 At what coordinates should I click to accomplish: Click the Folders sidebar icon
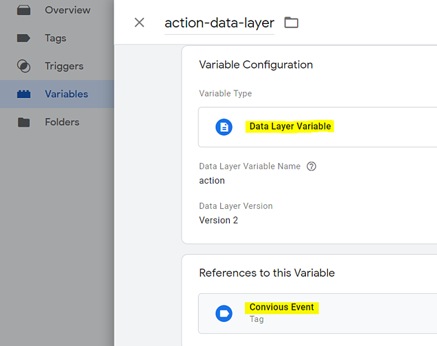click(x=24, y=122)
